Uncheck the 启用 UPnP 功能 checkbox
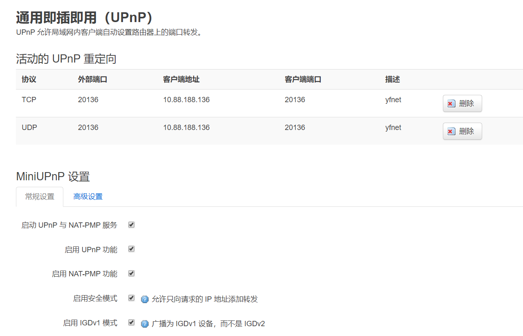Viewport: 523px width, 336px height. coord(131,249)
